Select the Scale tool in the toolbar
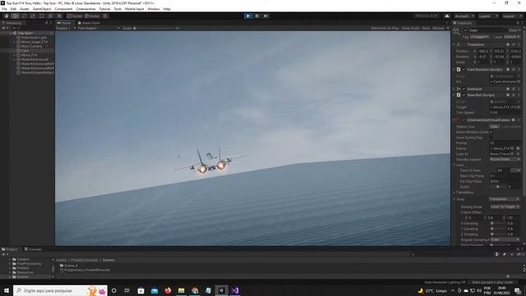The width and height of the screenshot is (526, 296). 33,16
